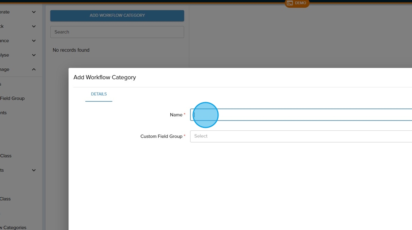Click the terminal icon in DEMO badge
412x230 pixels.
tap(290, 3)
